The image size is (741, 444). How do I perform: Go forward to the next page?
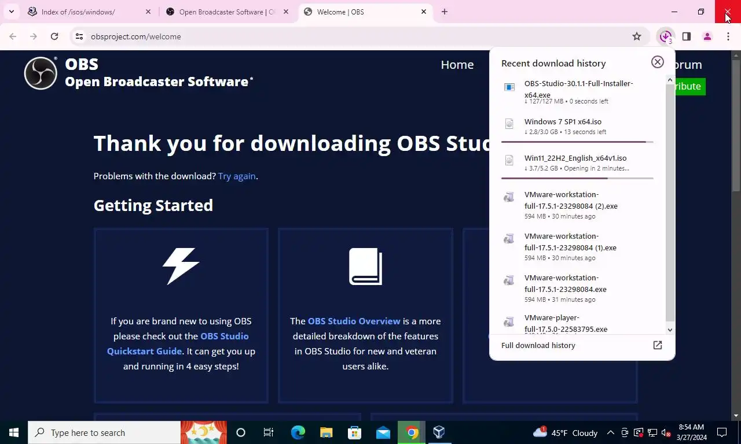pos(34,36)
